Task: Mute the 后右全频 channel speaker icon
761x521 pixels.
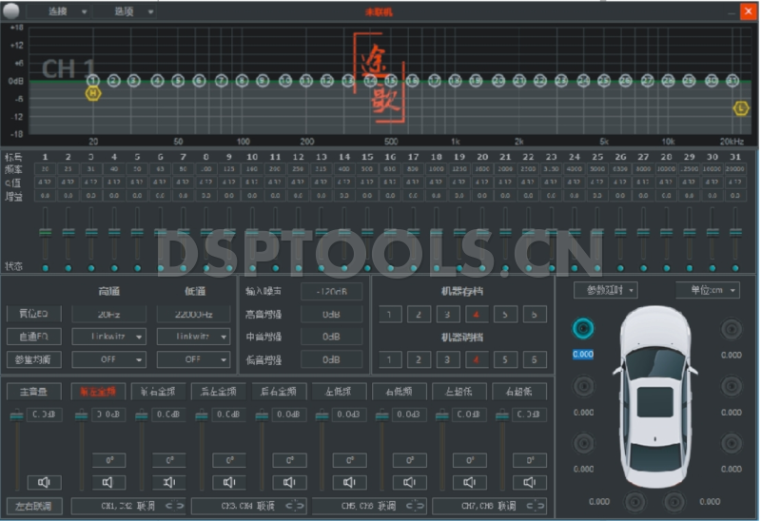Action: point(289,482)
